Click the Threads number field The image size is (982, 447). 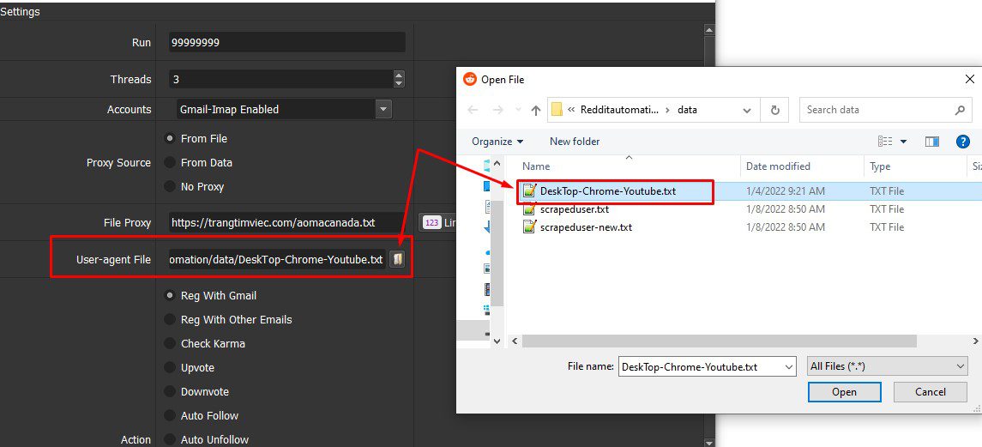(x=280, y=79)
